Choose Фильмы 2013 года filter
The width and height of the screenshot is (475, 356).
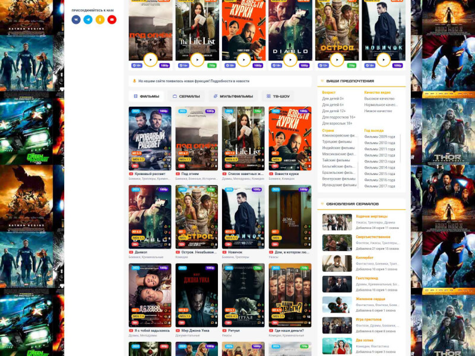tap(379, 161)
